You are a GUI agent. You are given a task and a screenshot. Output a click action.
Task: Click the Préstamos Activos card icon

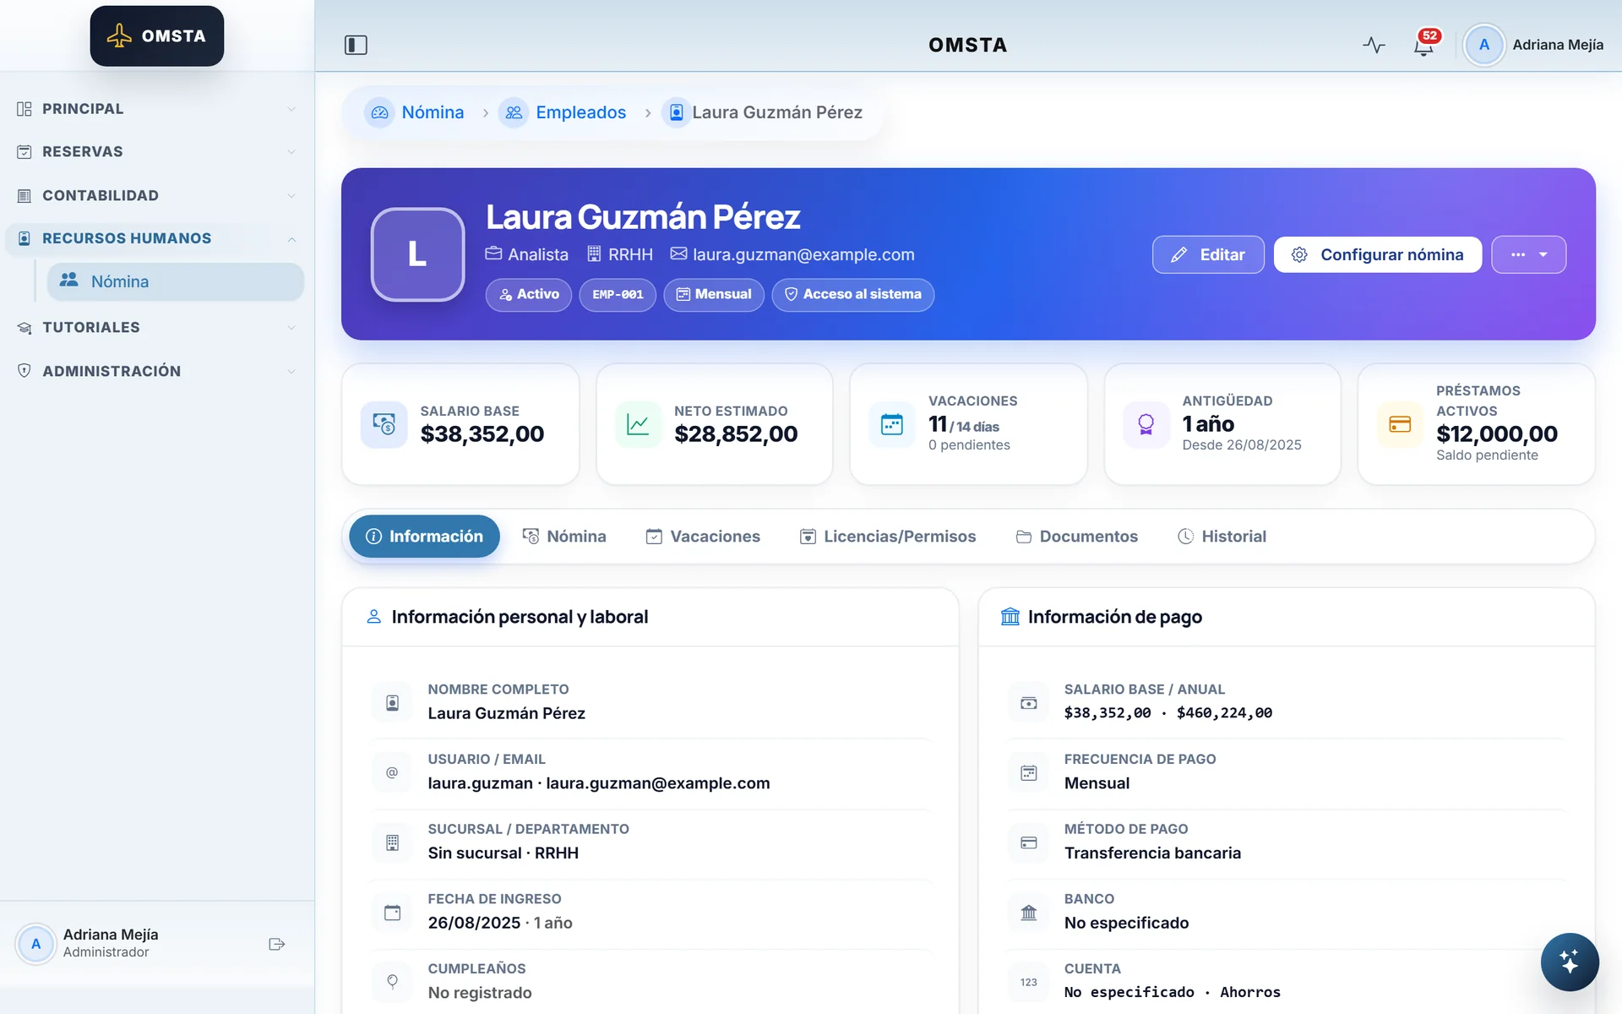(1400, 424)
